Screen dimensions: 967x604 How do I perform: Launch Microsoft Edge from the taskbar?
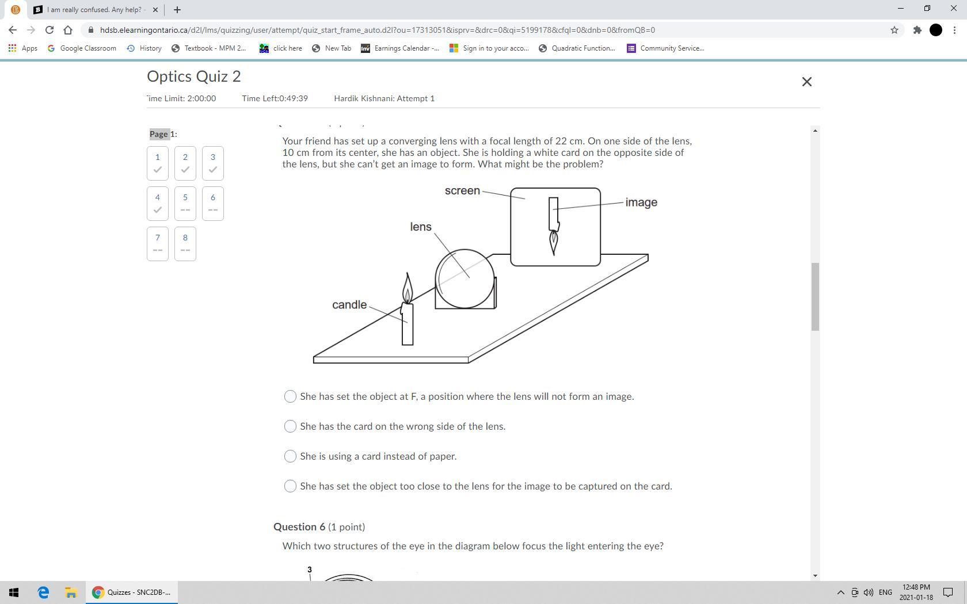click(x=43, y=592)
